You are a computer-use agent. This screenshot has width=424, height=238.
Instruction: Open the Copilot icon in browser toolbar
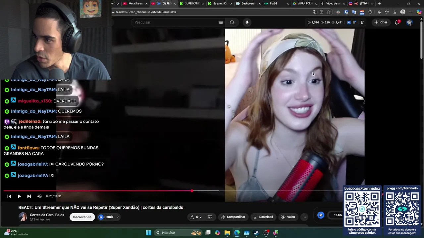click(419, 12)
